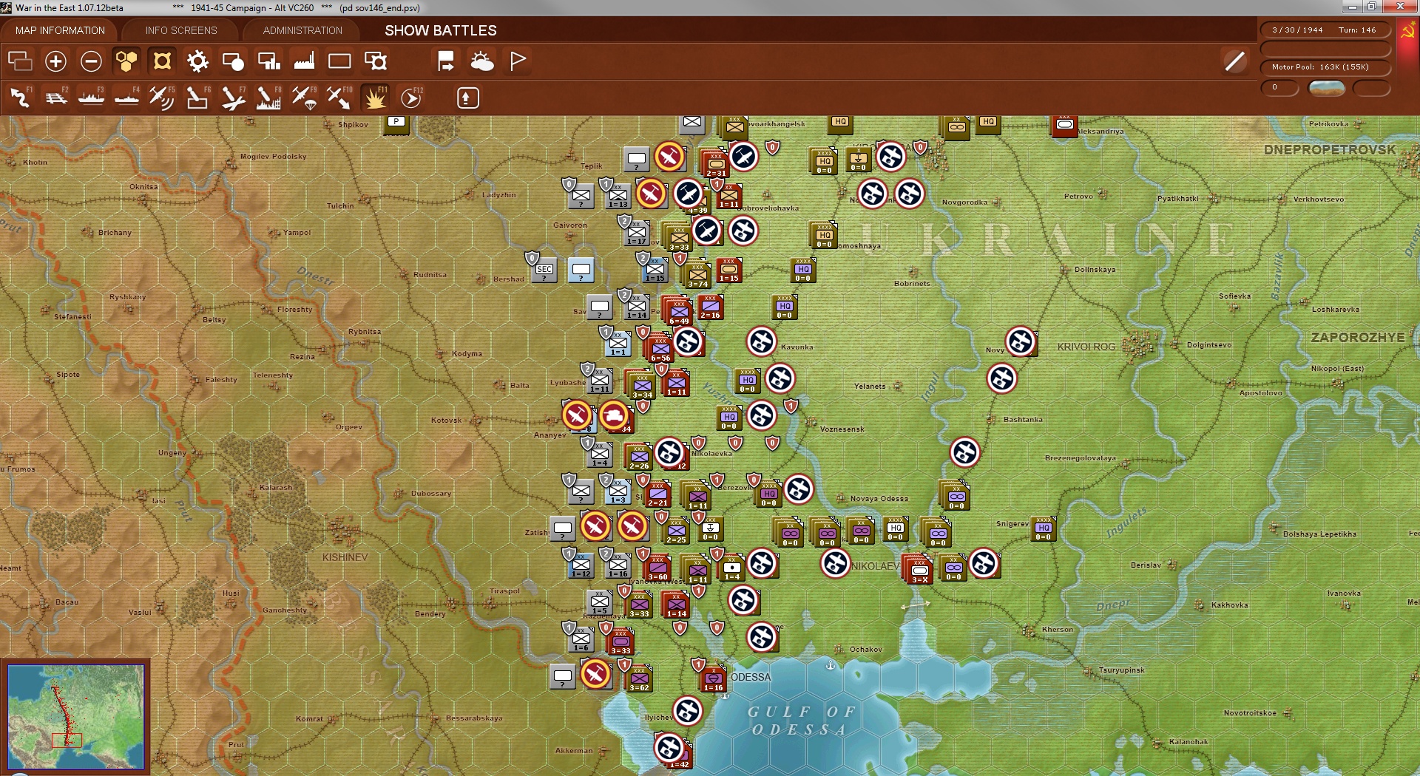Screen dimensions: 1420x776
Task: Select the 2=31 unit near Teplik
Action: tap(715, 163)
